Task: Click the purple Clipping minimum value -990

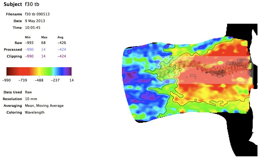Action: [x=29, y=56]
